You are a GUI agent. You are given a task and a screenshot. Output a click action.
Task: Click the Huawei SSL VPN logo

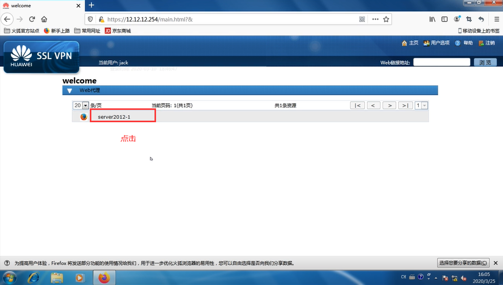[x=42, y=57]
